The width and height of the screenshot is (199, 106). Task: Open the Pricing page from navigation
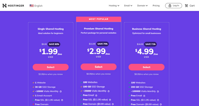[156, 6]
